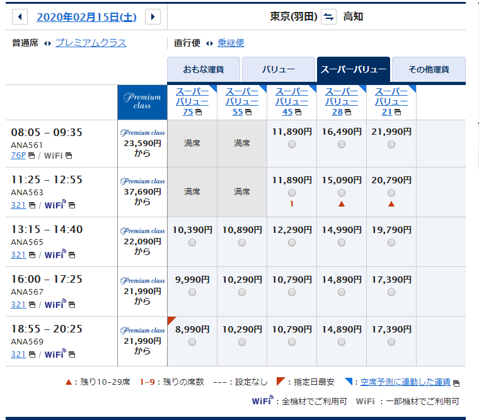Select 11,890円 fare radio for ANA561
The height and width of the screenshot is (420, 479).
point(292,144)
